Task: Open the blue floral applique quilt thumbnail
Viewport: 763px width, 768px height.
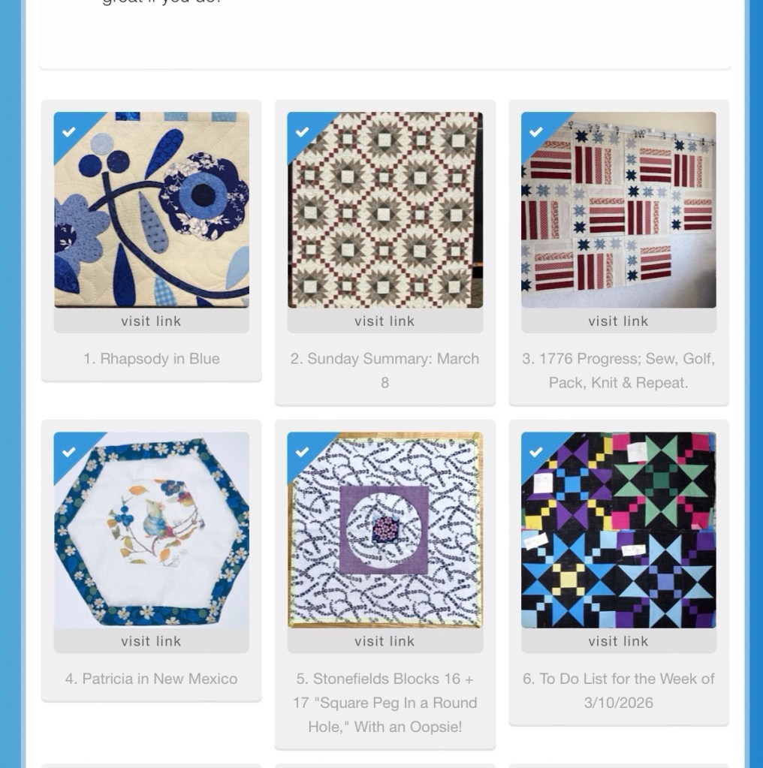Action: [152, 210]
